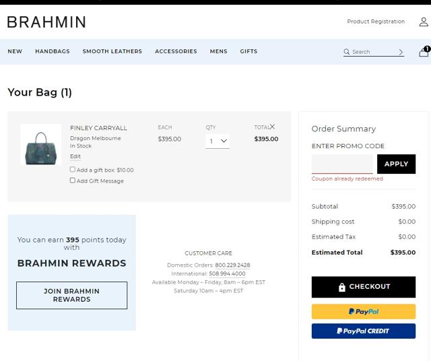Proceed with the CHECKOUT button
Image resolution: width=431 pixels, height=361 pixels.
(364, 287)
